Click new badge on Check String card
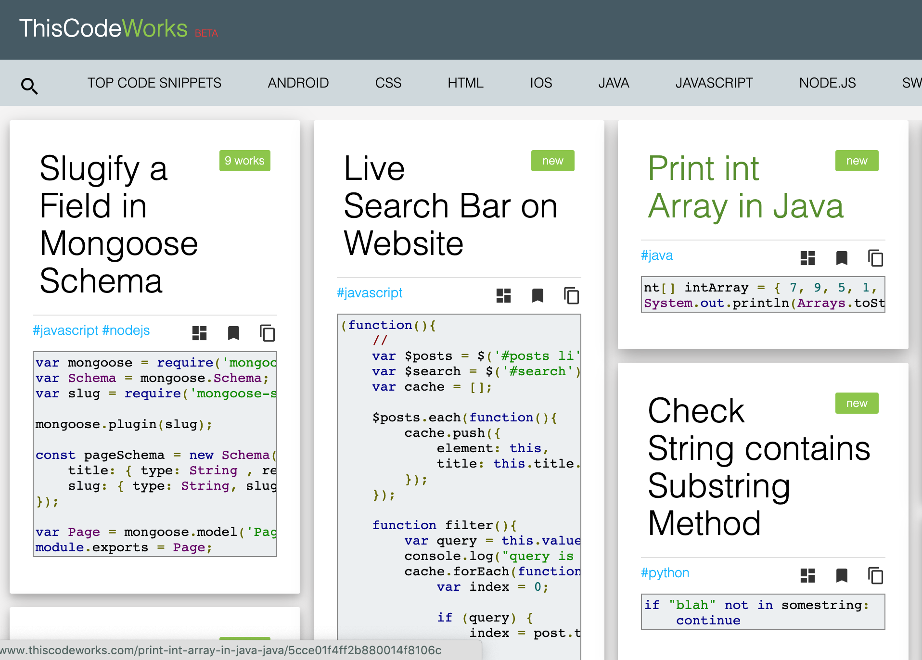 tap(857, 403)
